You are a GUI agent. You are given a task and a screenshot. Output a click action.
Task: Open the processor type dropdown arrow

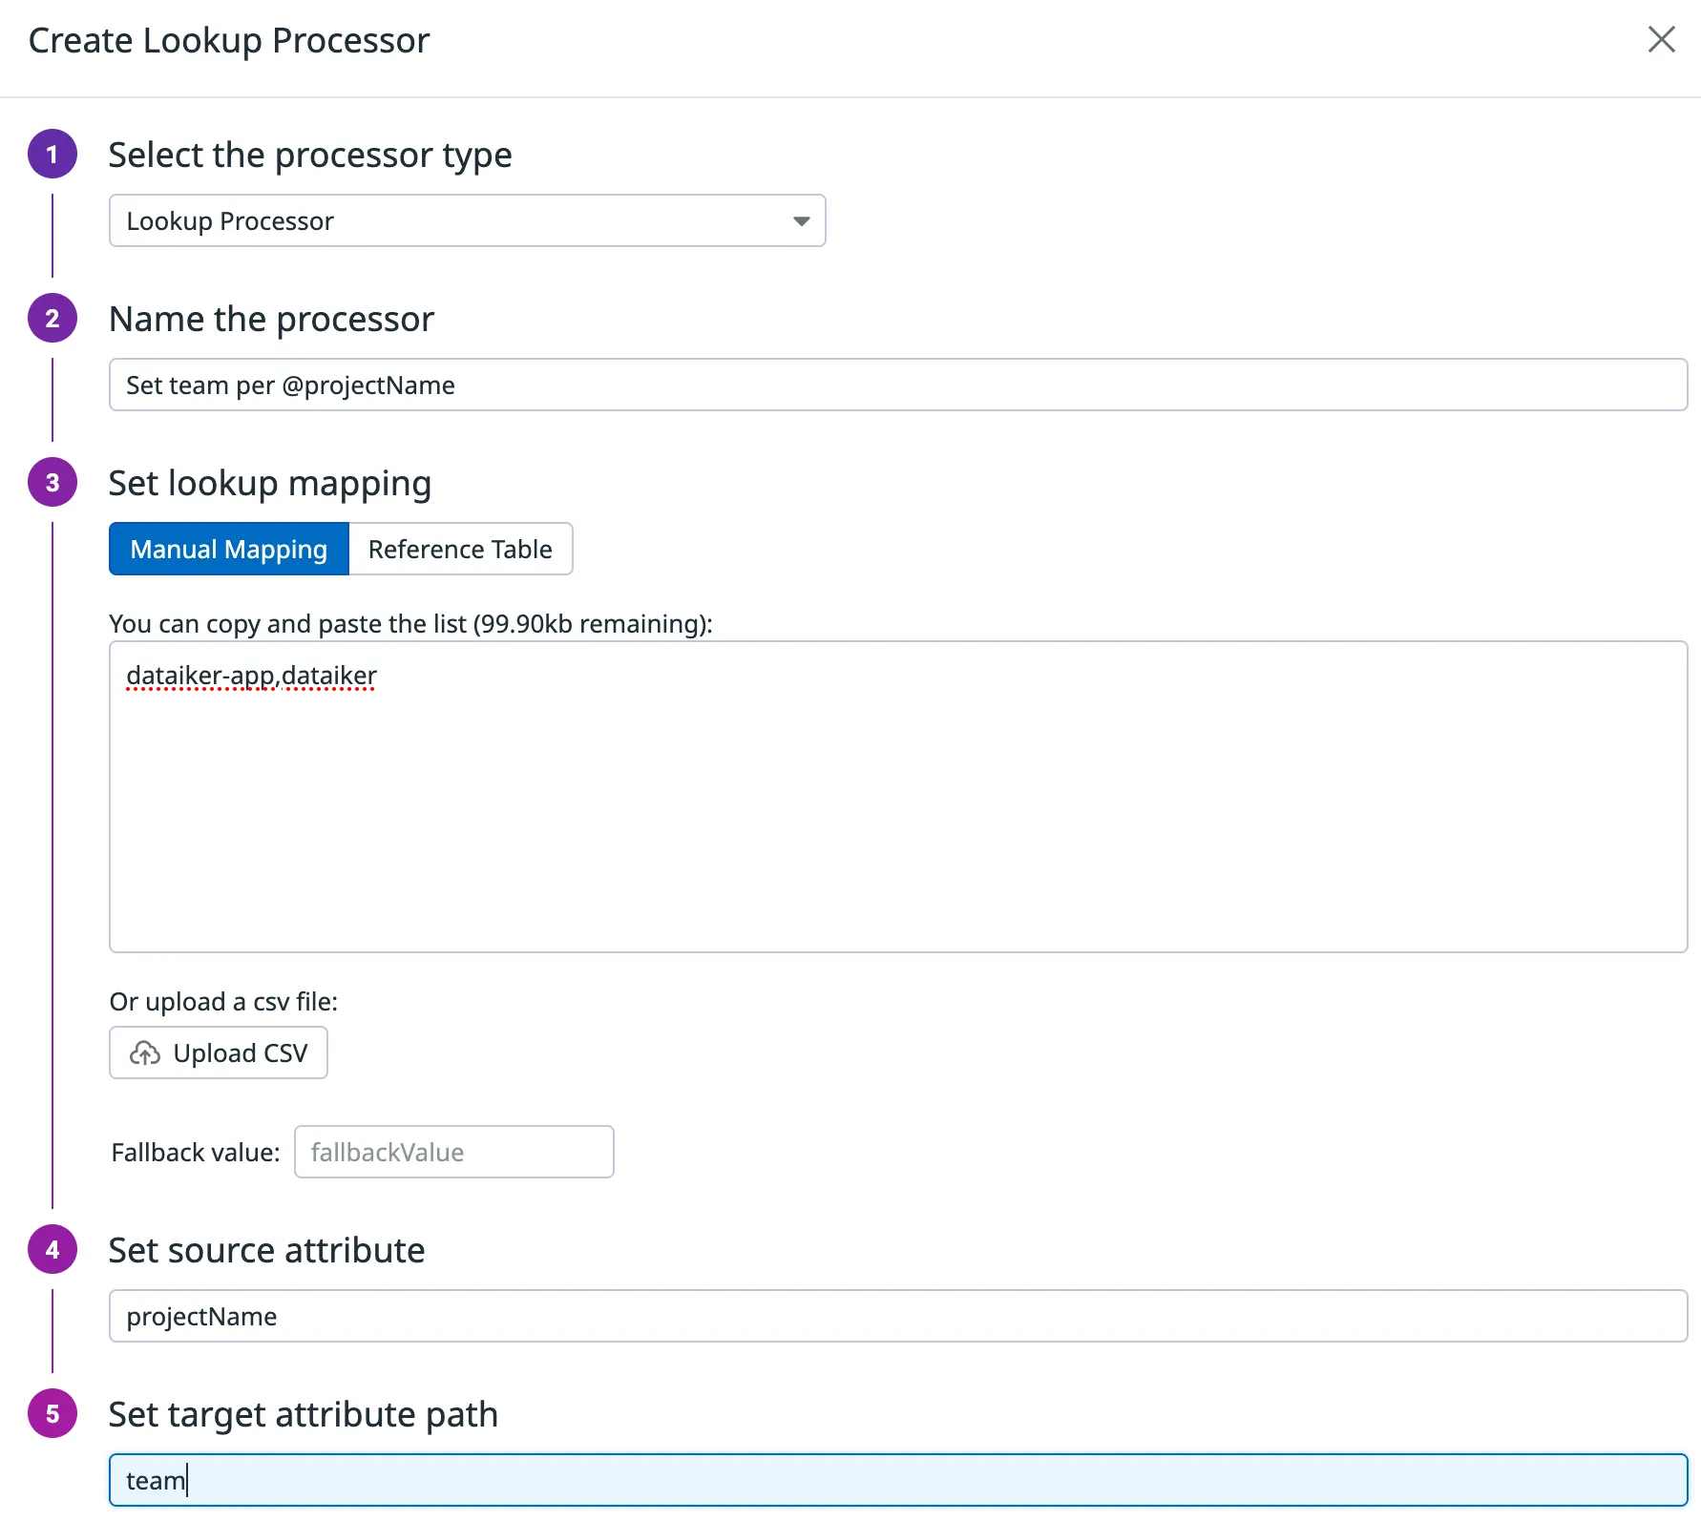[801, 221]
